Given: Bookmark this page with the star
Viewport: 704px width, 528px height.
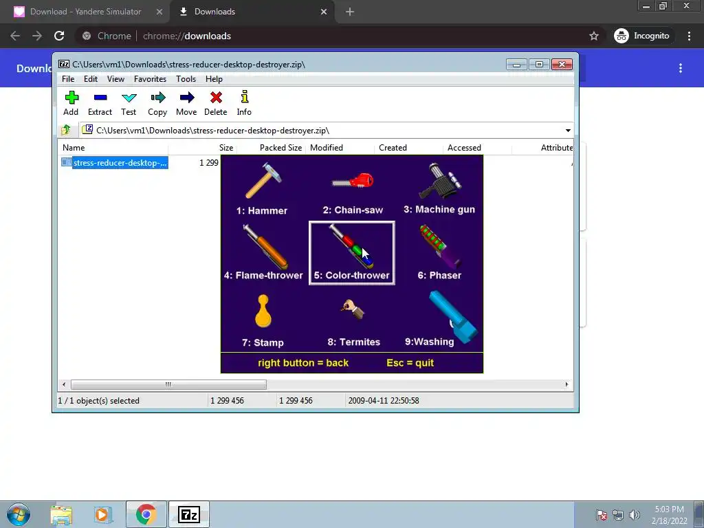Looking at the screenshot, I should 594,36.
